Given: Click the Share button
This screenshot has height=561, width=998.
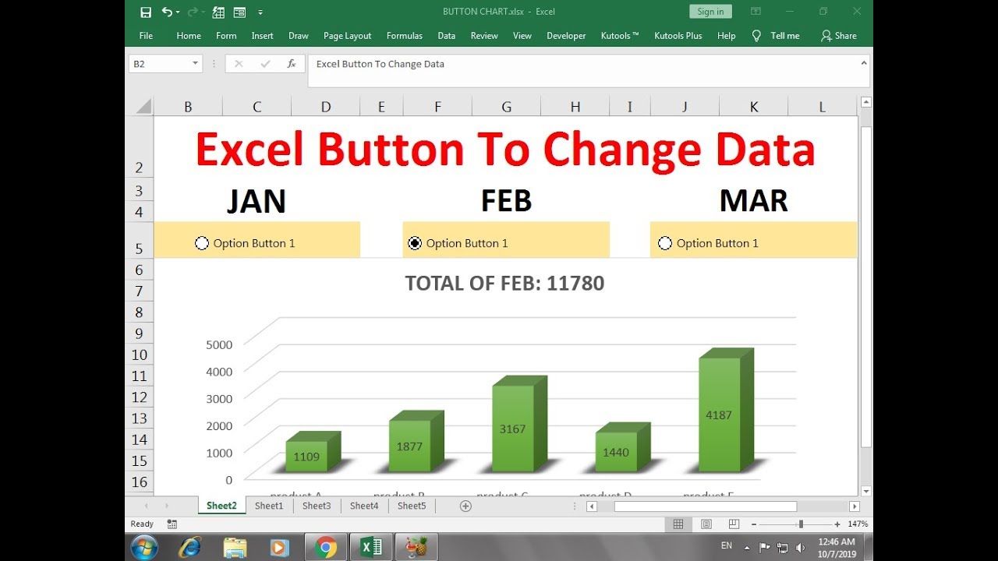Looking at the screenshot, I should click(x=839, y=36).
